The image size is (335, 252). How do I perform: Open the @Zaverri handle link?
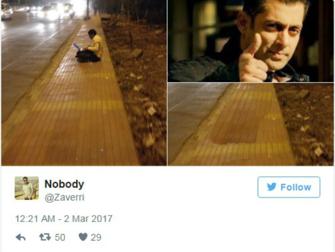(64, 198)
